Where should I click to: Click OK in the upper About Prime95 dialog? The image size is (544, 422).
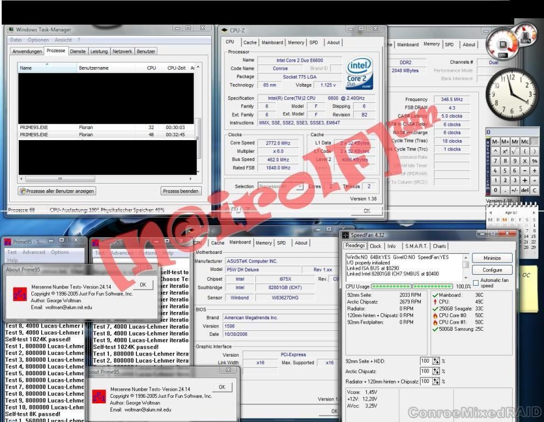coord(143,285)
